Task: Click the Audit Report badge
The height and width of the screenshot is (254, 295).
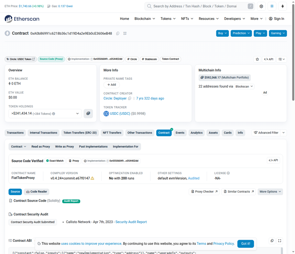Action: tap(71, 201)
